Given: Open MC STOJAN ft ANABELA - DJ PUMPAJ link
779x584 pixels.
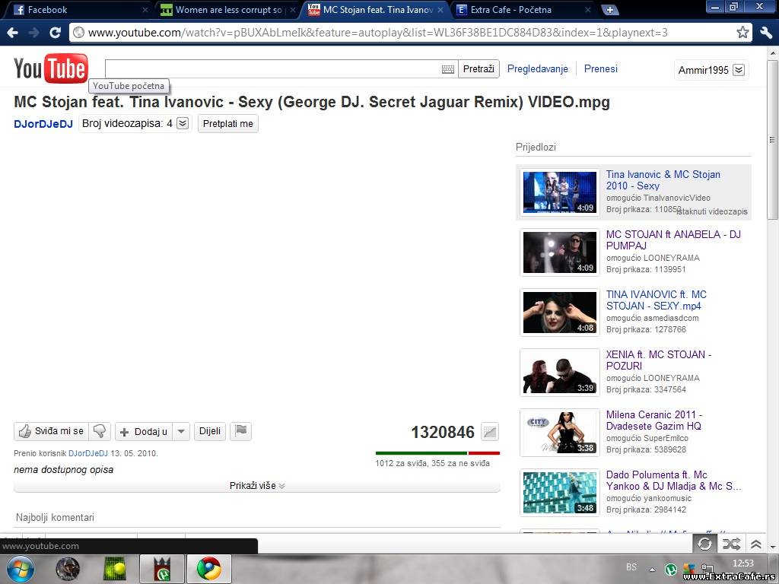Looking at the screenshot, I should pyautogui.click(x=673, y=240).
